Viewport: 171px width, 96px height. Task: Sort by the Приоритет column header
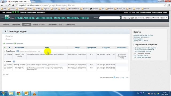tap(91, 47)
